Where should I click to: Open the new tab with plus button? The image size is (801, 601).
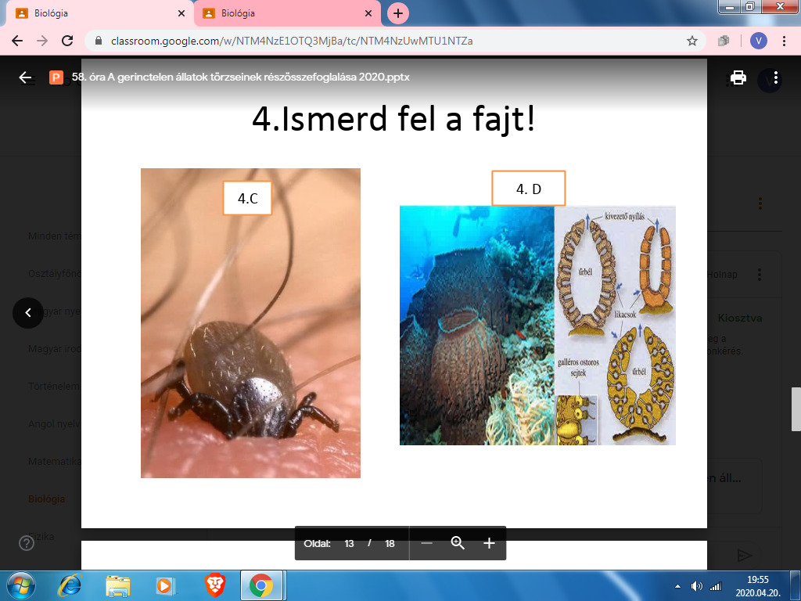pyautogui.click(x=398, y=13)
